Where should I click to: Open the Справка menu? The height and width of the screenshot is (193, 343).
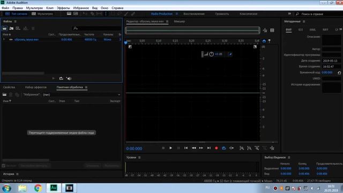117,8
